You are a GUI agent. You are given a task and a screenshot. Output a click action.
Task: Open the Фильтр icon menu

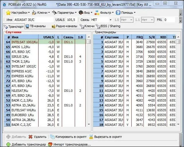point(97,13)
